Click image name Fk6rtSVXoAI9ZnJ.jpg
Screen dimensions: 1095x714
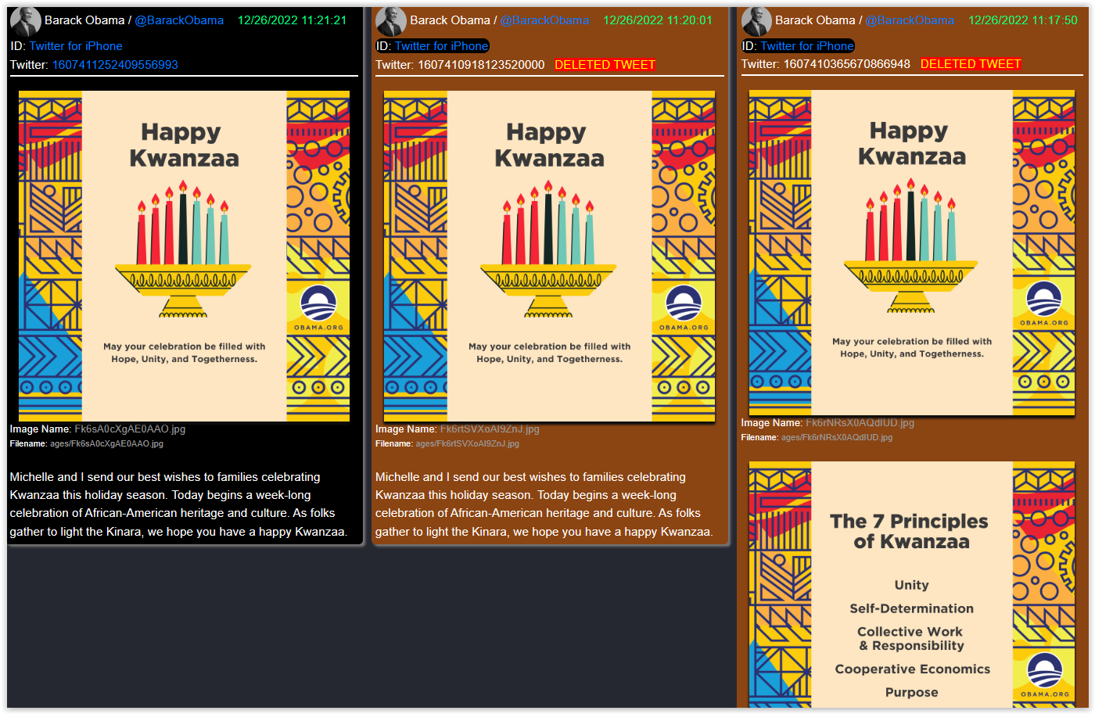pyautogui.click(x=490, y=429)
